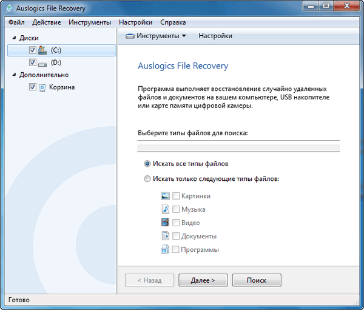Click the status bar resize grip
Image resolution: width=364 pixels, height=310 pixels.
[356, 302]
